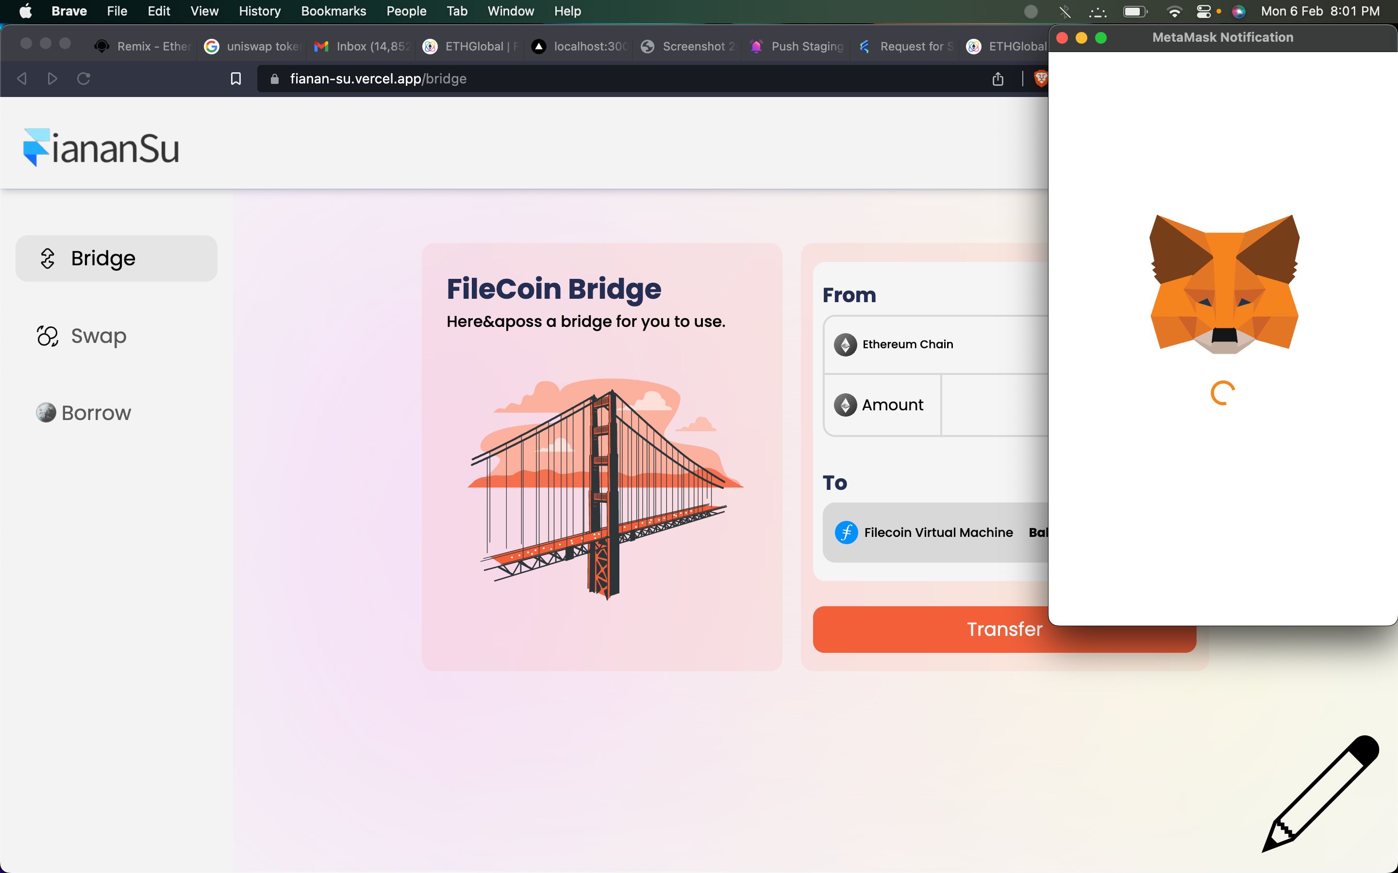Click the browser Back arrow
The width and height of the screenshot is (1398, 873).
(x=22, y=79)
